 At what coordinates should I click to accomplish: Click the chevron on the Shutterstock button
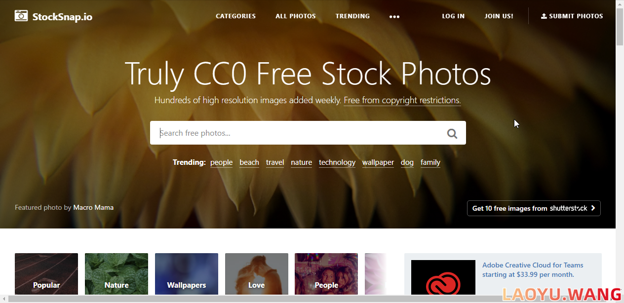click(x=593, y=208)
